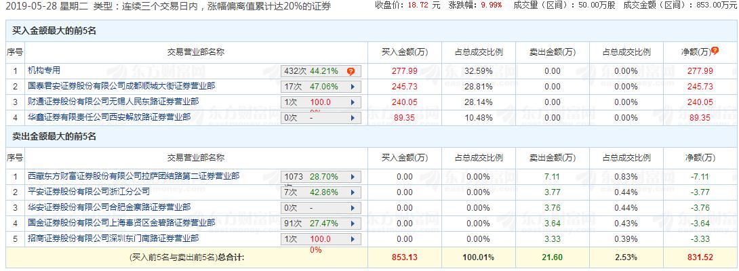The image size is (739, 271).
Task: Open 华鑫证券西安解放路 branch link
Action: click(109, 117)
